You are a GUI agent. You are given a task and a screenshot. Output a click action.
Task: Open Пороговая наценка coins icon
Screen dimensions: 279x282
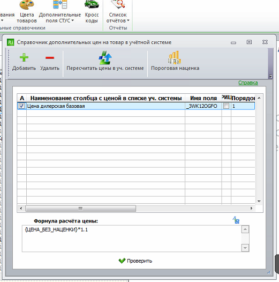pyautogui.click(x=175, y=57)
